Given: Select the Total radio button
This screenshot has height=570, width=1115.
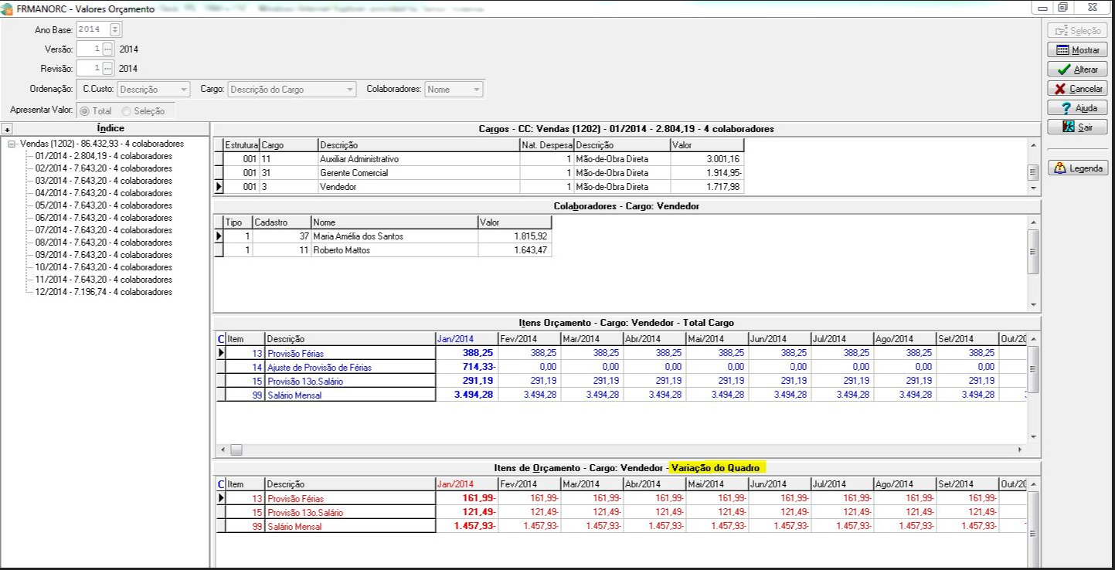Looking at the screenshot, I should tap(86, 111).
